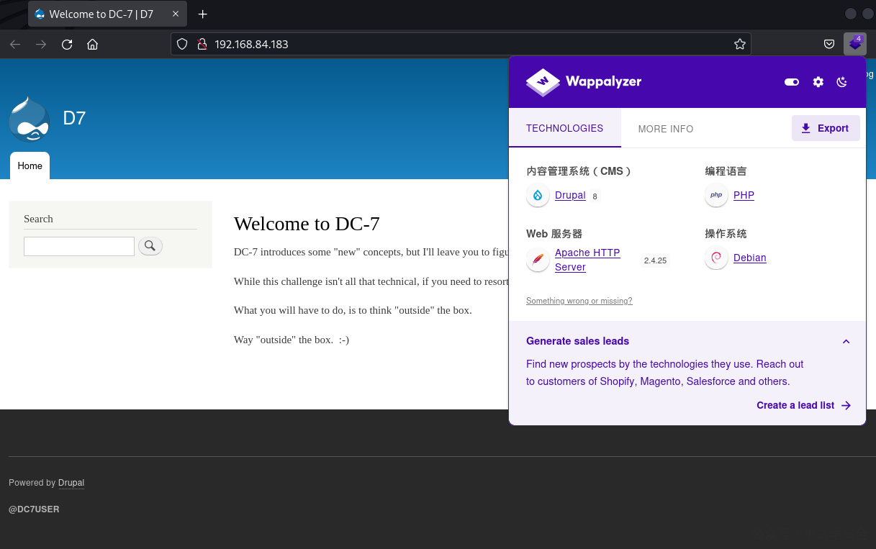Switch Wappalyzer to dark mode moon icon

[x=841, y=82]
